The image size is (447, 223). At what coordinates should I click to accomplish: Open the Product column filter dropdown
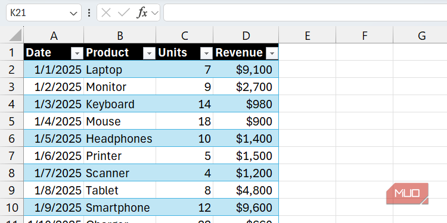click(x=149, y=53)
